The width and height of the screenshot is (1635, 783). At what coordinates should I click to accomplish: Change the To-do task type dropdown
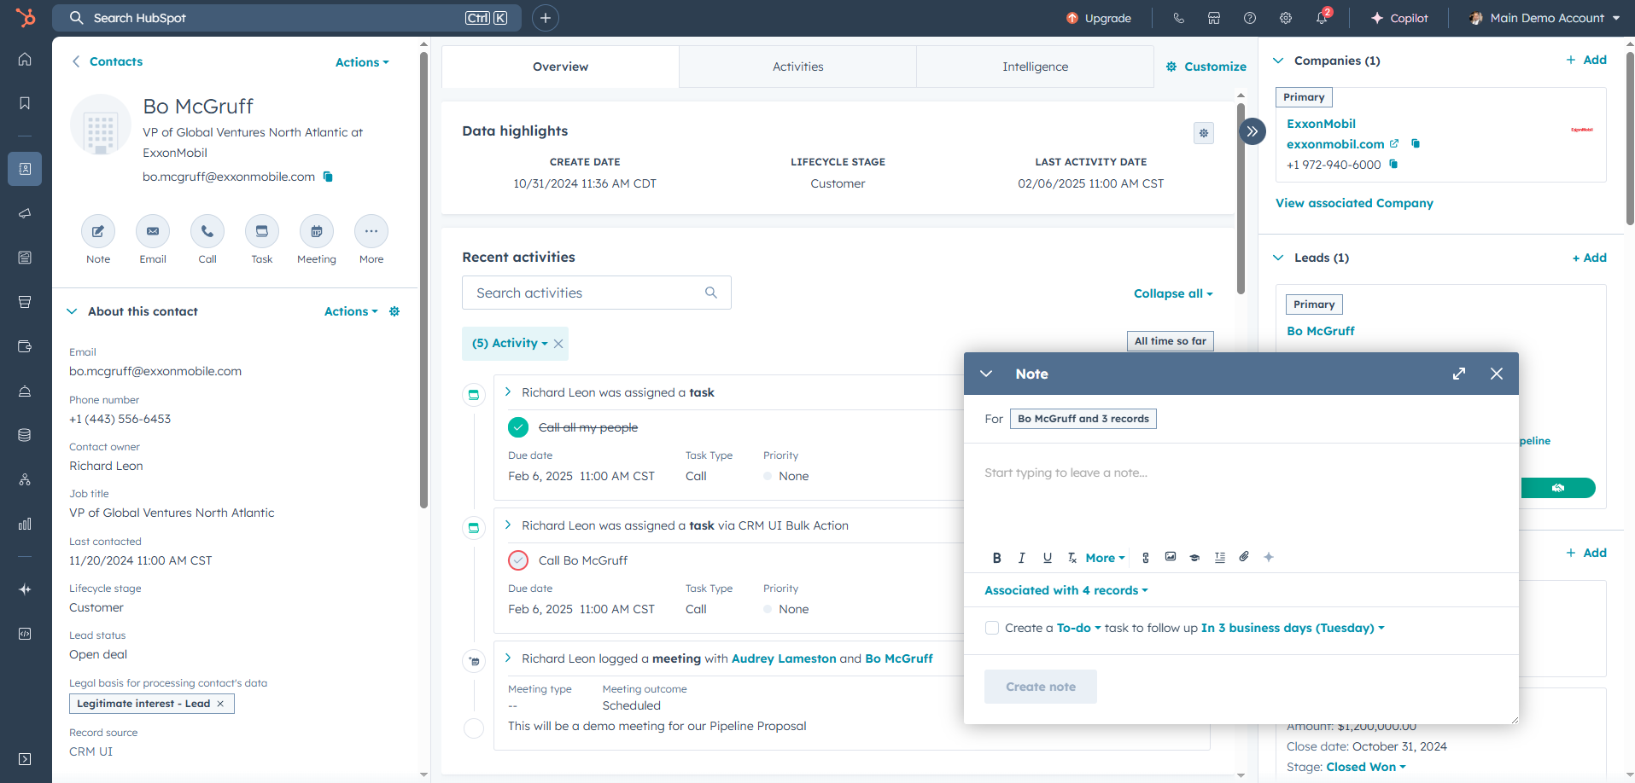pyautogui.click(x=1079, y=628)
